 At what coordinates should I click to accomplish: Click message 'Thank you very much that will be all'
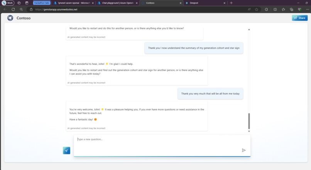click(210, 93)
